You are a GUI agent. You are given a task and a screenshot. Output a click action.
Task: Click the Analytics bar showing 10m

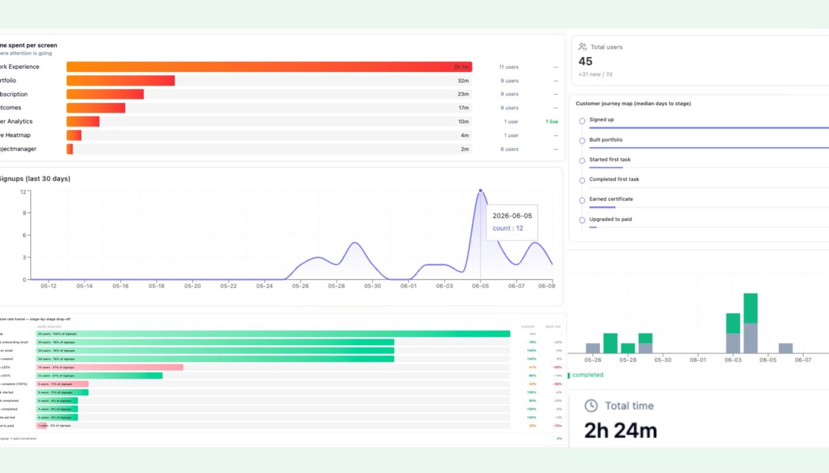point(83,121)
